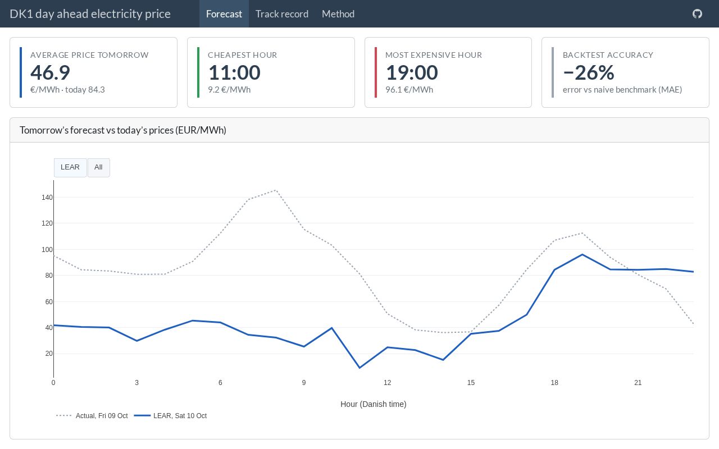Click the 'MOST EXPENSIVE HOUR' label
719x449 pixels.
coord(434,55)
